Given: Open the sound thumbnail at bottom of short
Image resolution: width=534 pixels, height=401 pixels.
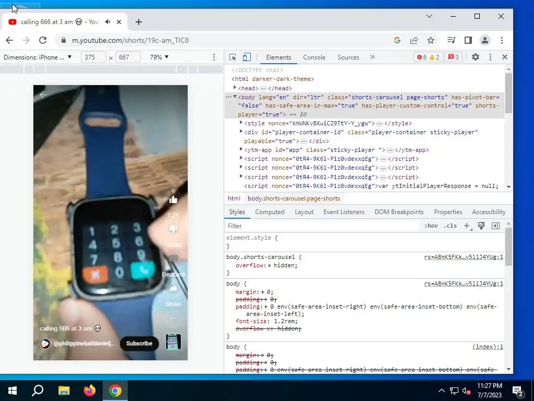Looking at the screenshot, I should point(173,342).
